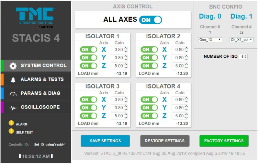The image size is (259, 164).
Task: Click the Oscilloscope waveform icon
Action: coord(13,108)
